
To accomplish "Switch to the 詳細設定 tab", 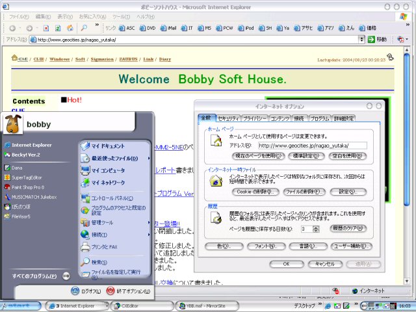I will [x=344, y=118].
